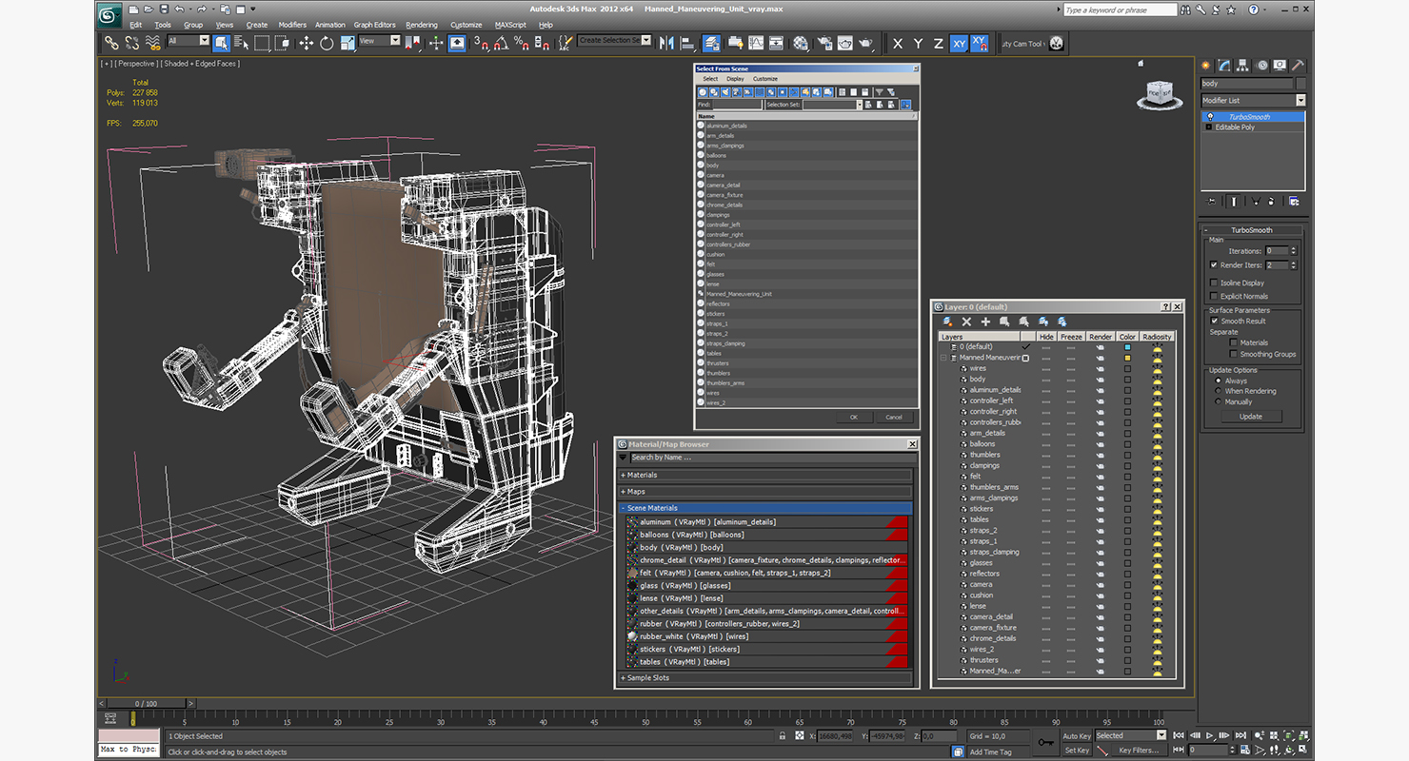The height and width of the screenshot is (761, 1409).
Task: Open the Modifier List dropdown
Action: click(1253, 100)
